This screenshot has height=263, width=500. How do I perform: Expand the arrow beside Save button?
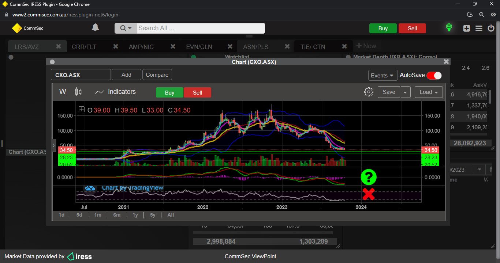pyautogui.click(x=405, y=92)
